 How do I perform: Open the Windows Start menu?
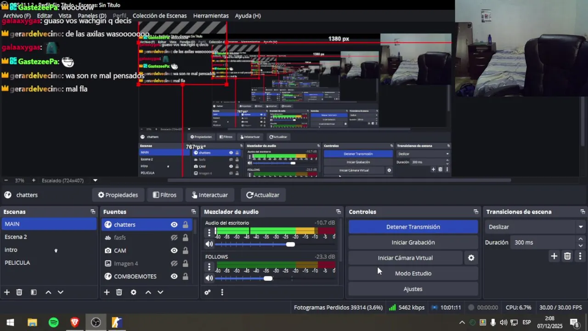click(10, 322)
